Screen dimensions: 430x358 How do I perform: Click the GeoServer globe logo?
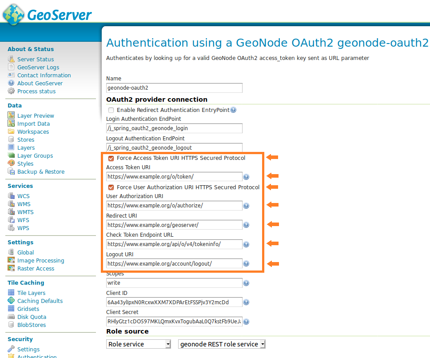point(14,14)
